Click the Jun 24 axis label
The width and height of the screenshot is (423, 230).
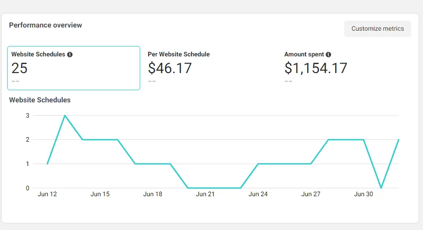pyautogui.click(x=258, y=194)
